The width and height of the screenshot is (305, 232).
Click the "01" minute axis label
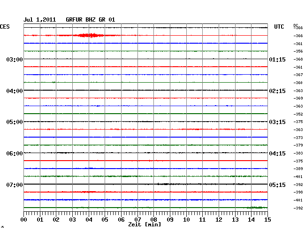[x=40, y=219]
